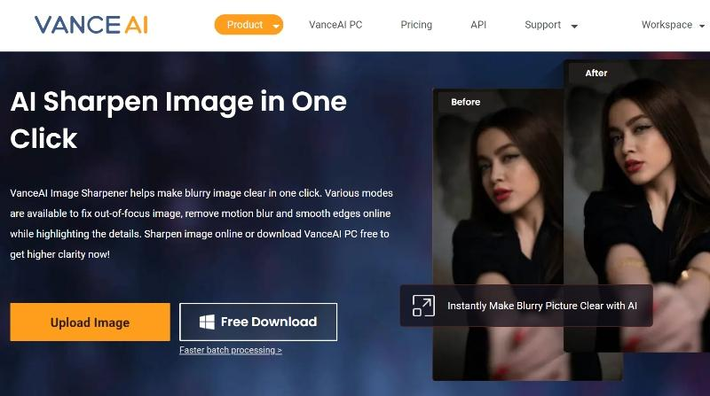
Task: Select API in the navigation bar
Action: pos(478,25)
